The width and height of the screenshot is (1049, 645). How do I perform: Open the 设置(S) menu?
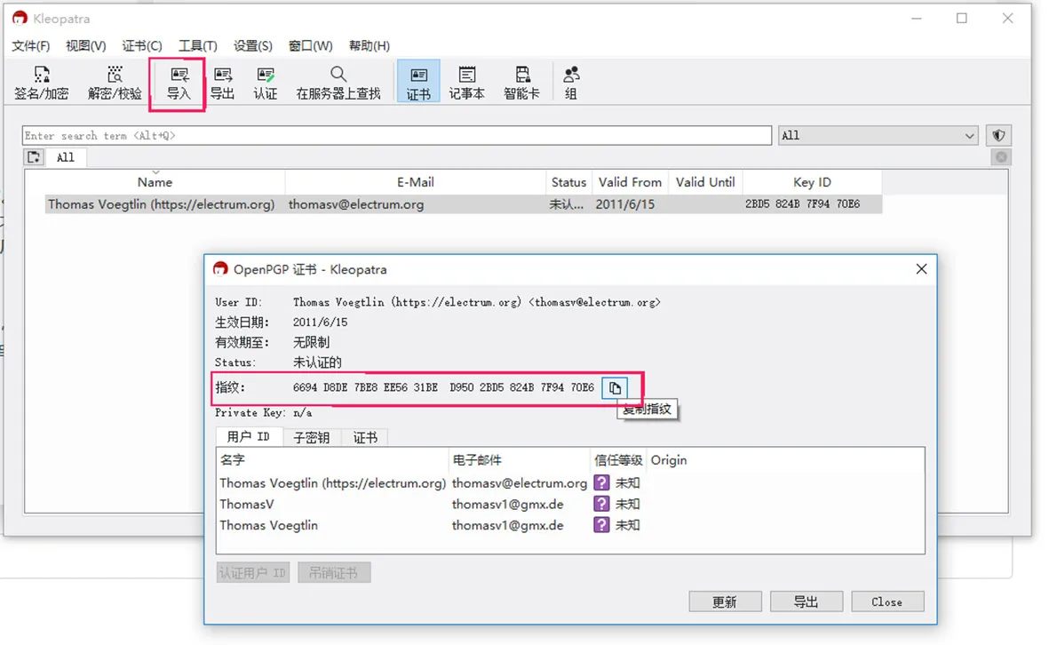coord(253,45)
